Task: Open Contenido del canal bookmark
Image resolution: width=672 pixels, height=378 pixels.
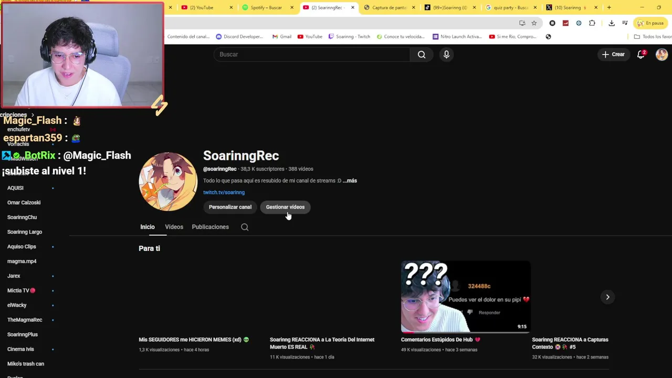Action: click(188, 37)
